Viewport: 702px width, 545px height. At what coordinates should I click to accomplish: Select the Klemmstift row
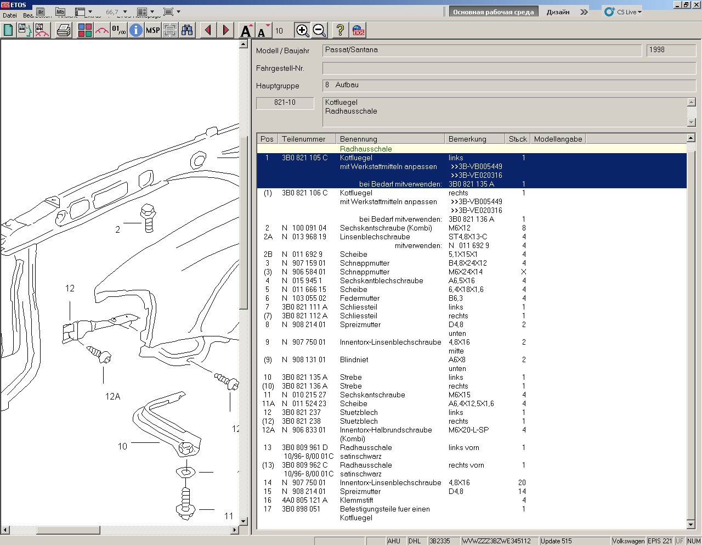472,501
